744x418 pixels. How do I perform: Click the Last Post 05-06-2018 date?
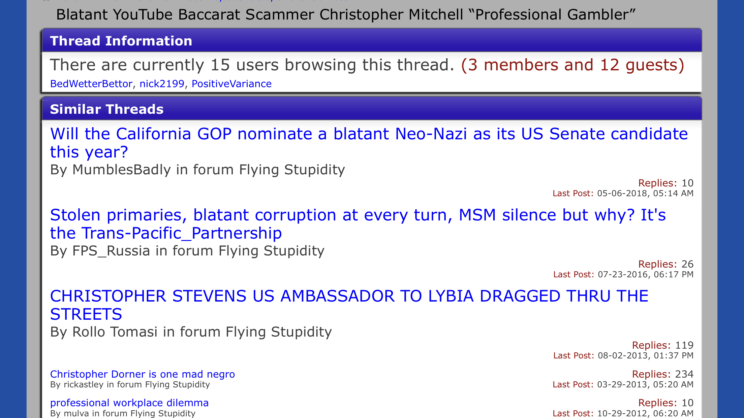pyautogui.click(x=623, y=194)
